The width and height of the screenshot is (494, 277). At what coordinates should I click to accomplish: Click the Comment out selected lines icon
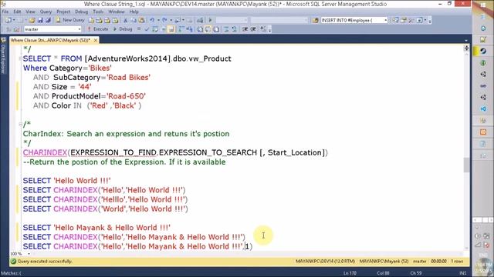pyautogui.click(x=226, y=29)
